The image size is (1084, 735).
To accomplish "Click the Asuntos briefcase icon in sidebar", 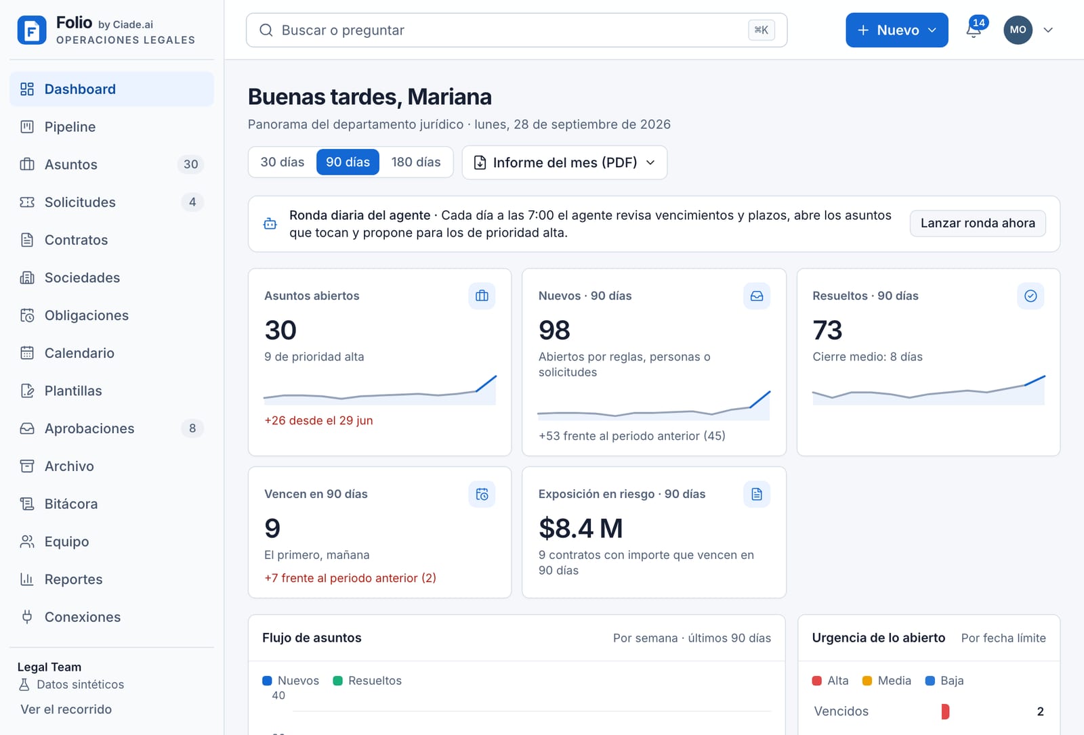I will [27, 164].
